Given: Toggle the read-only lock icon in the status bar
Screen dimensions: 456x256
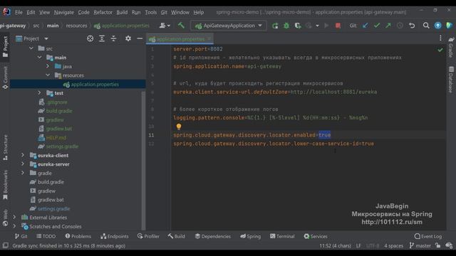Looking at the screenshot, I should tap(437, 245).
